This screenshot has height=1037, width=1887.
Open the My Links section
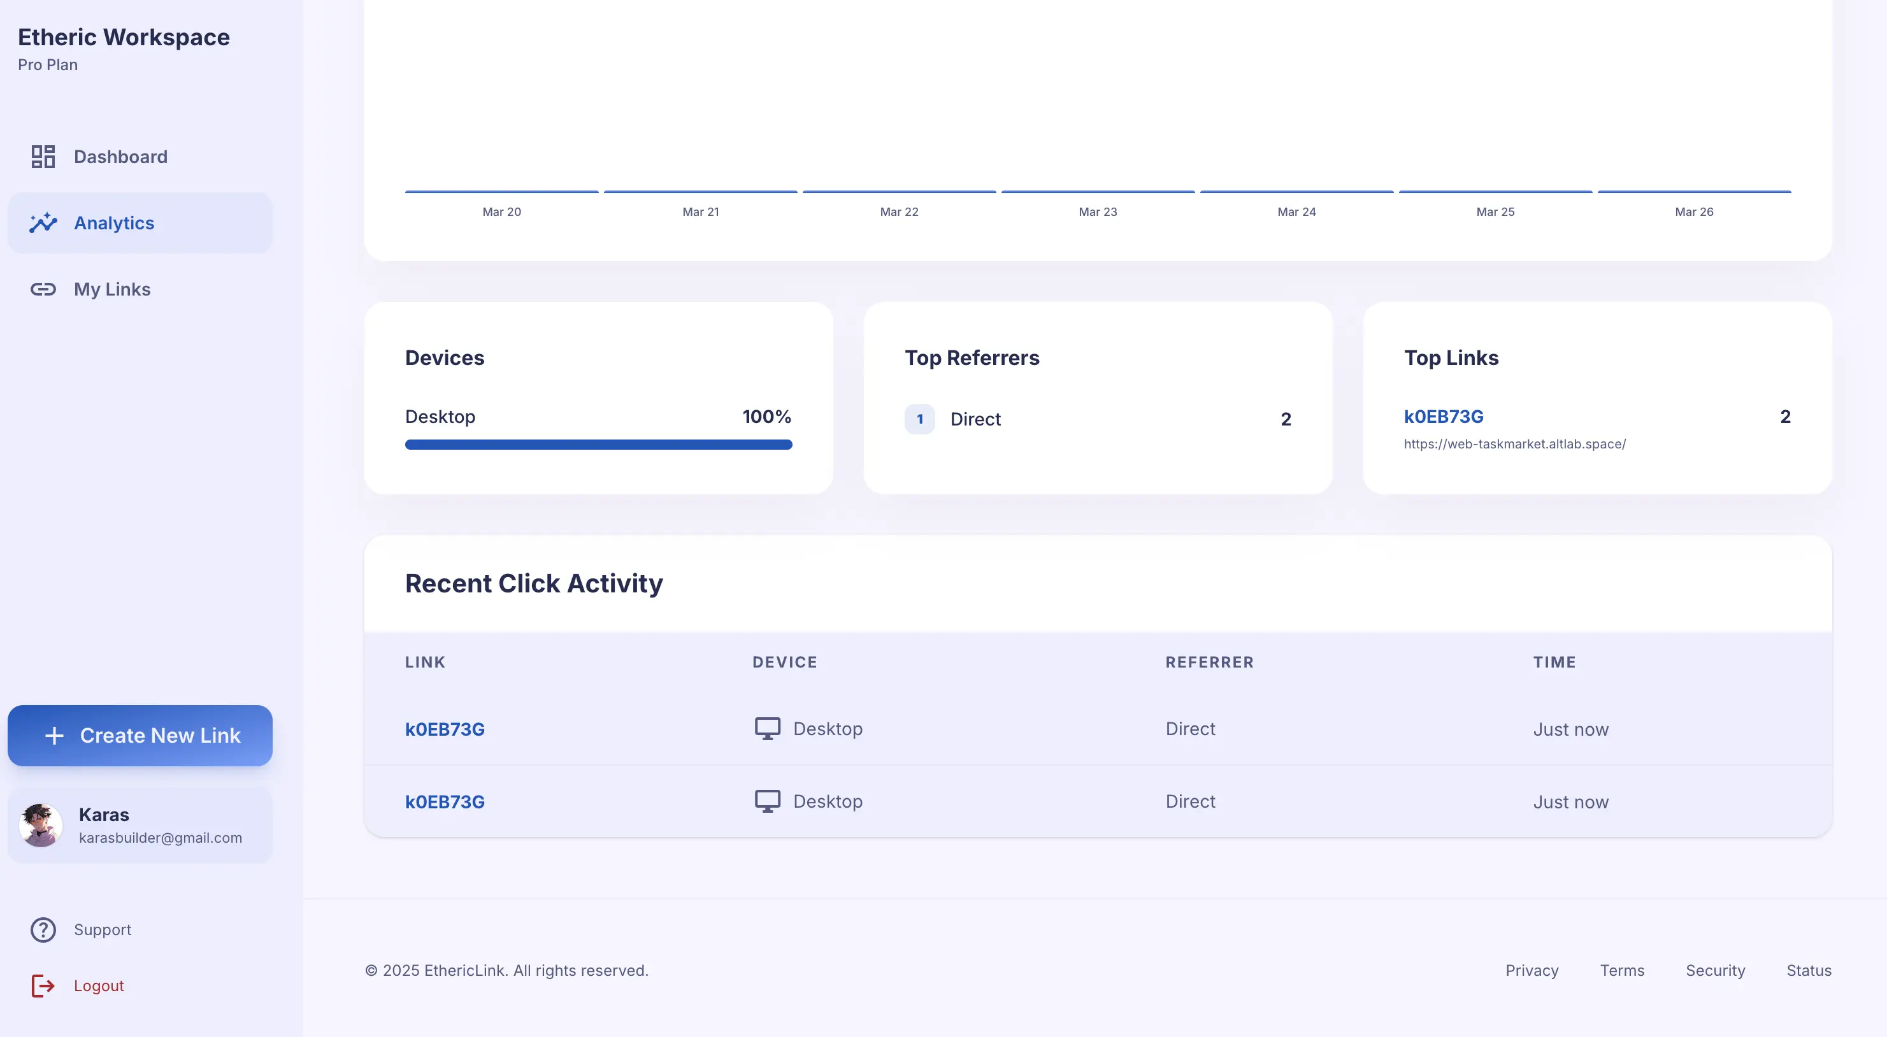(x=112, y=289)
